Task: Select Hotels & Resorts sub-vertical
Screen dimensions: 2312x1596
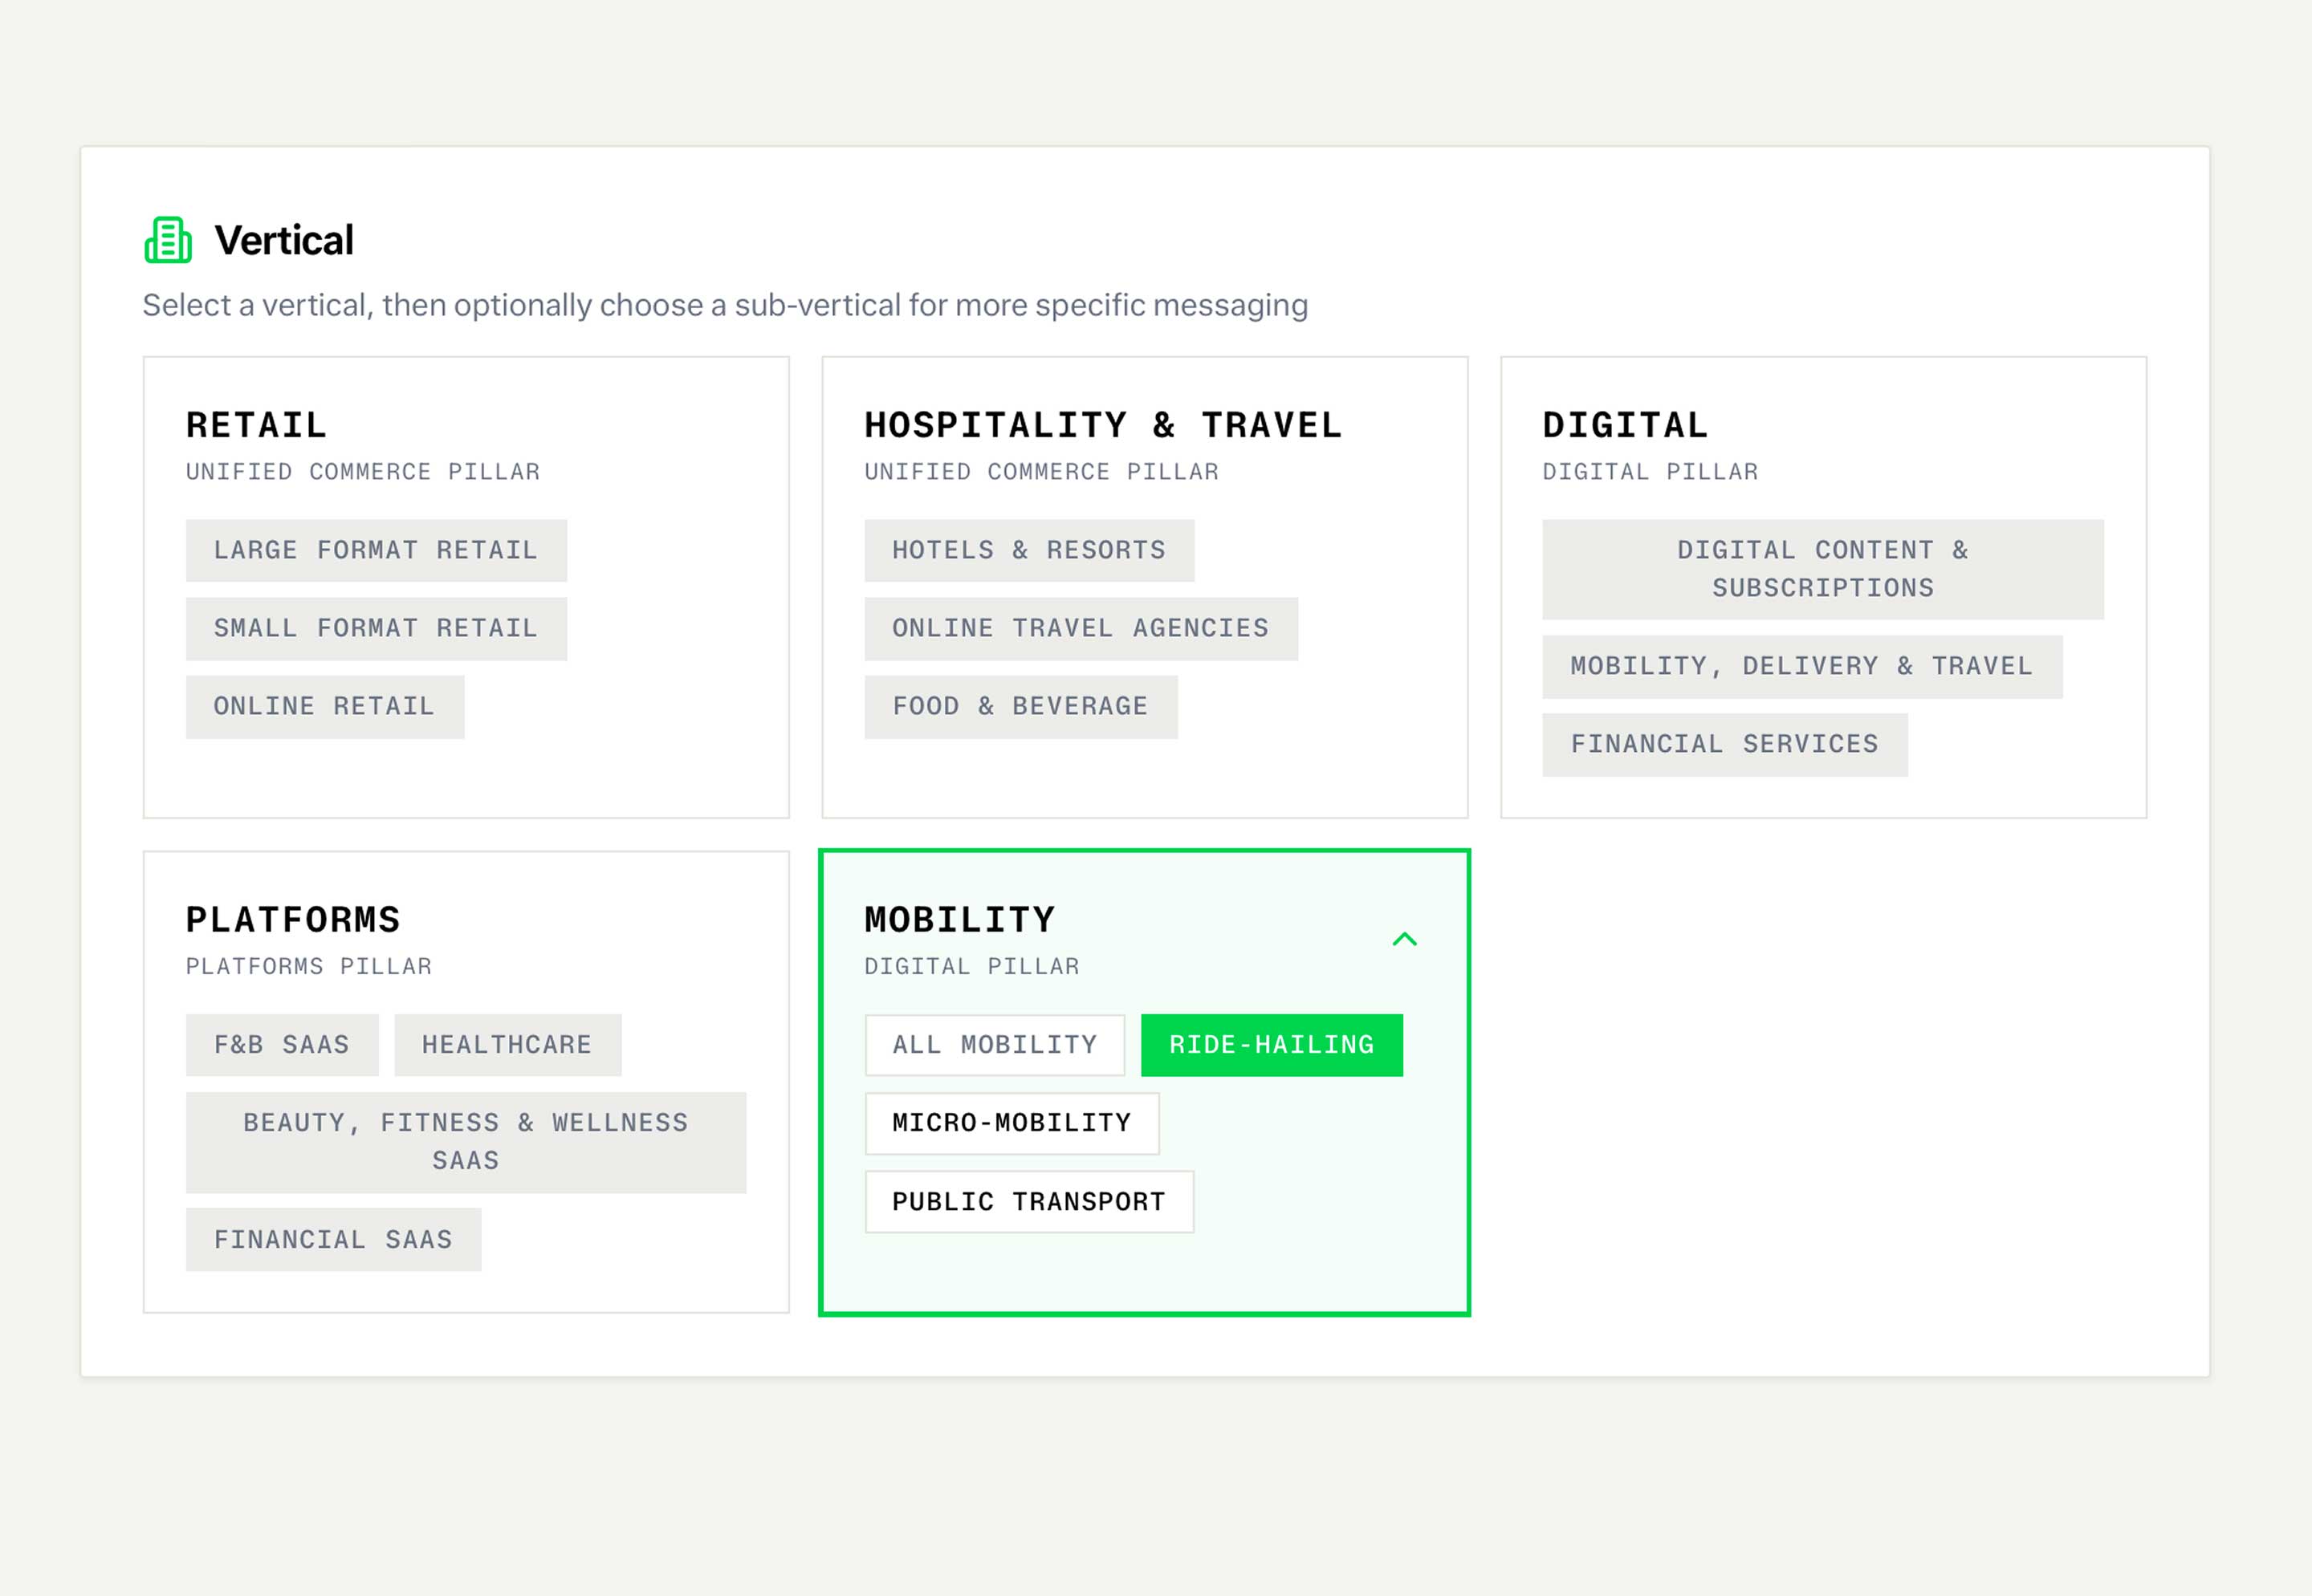Action: (1028, 550)
